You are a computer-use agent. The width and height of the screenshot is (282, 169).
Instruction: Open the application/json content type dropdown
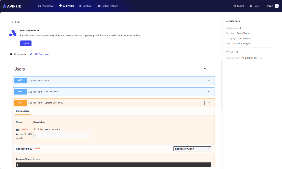192,149
